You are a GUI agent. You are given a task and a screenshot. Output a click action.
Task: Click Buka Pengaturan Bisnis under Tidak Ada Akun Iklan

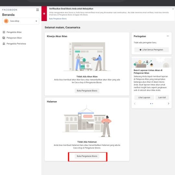[87, 91]
